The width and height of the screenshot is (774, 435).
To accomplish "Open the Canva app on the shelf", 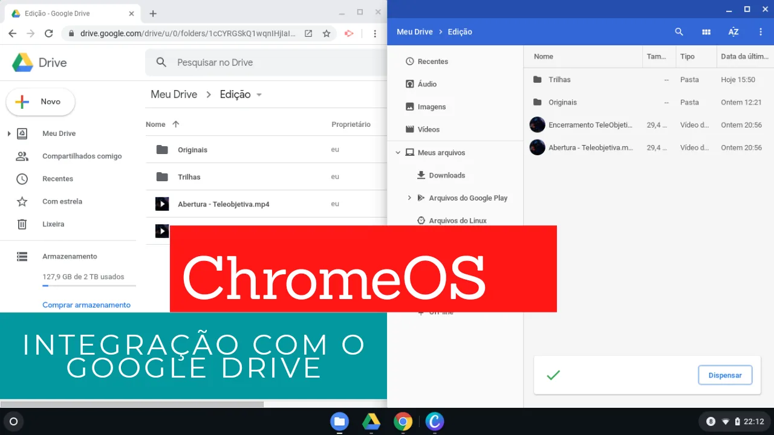I will pos(435,421).
